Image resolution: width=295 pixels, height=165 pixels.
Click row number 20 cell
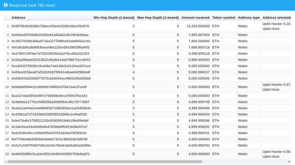point(7,154)
